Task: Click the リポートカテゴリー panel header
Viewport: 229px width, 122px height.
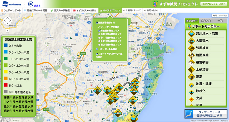Action: tap(206, 26)
